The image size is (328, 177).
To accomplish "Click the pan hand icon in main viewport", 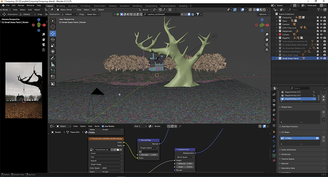I will [x=267, y=39].
